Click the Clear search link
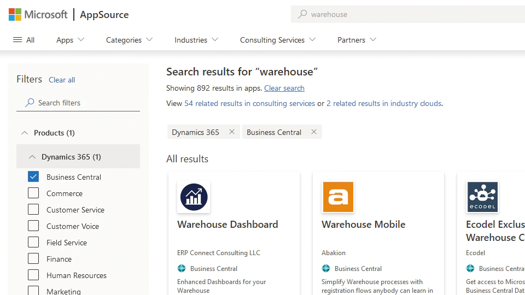This screenshot has height=295, width=525. click(284, 88)
